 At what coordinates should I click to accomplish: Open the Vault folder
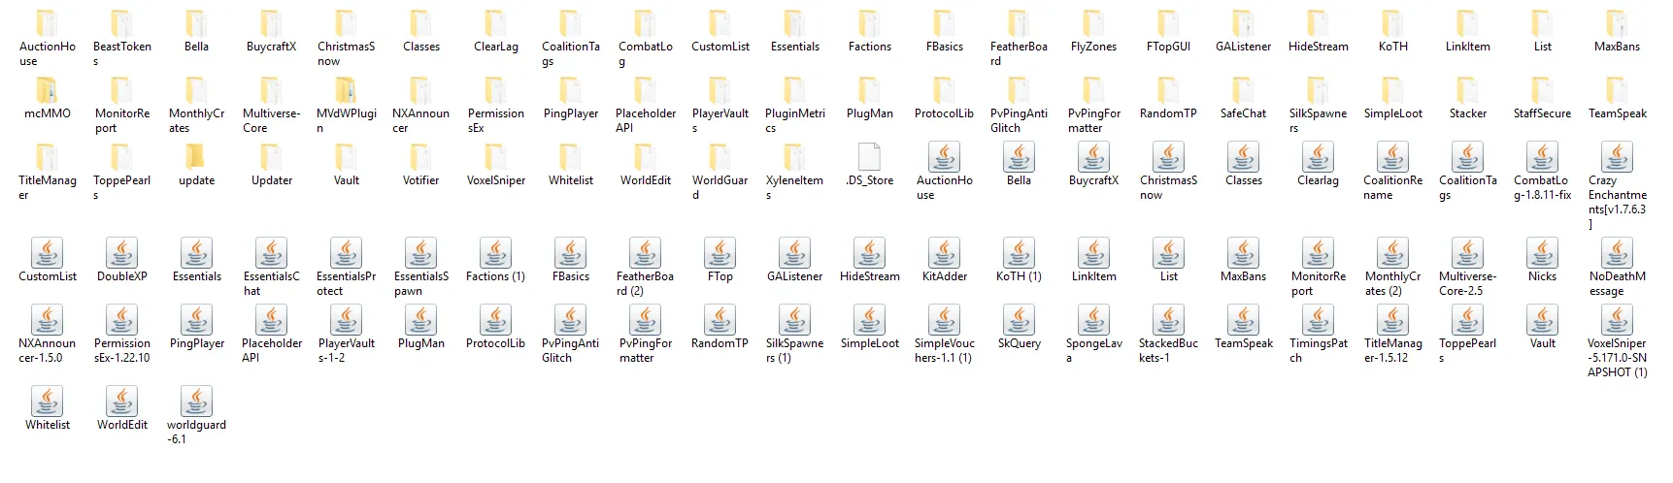tap(346, 164)
